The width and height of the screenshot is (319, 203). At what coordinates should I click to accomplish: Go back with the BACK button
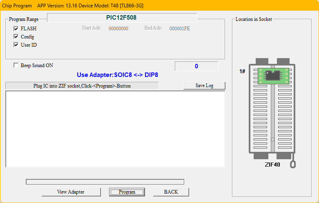[x=171, y=192]
